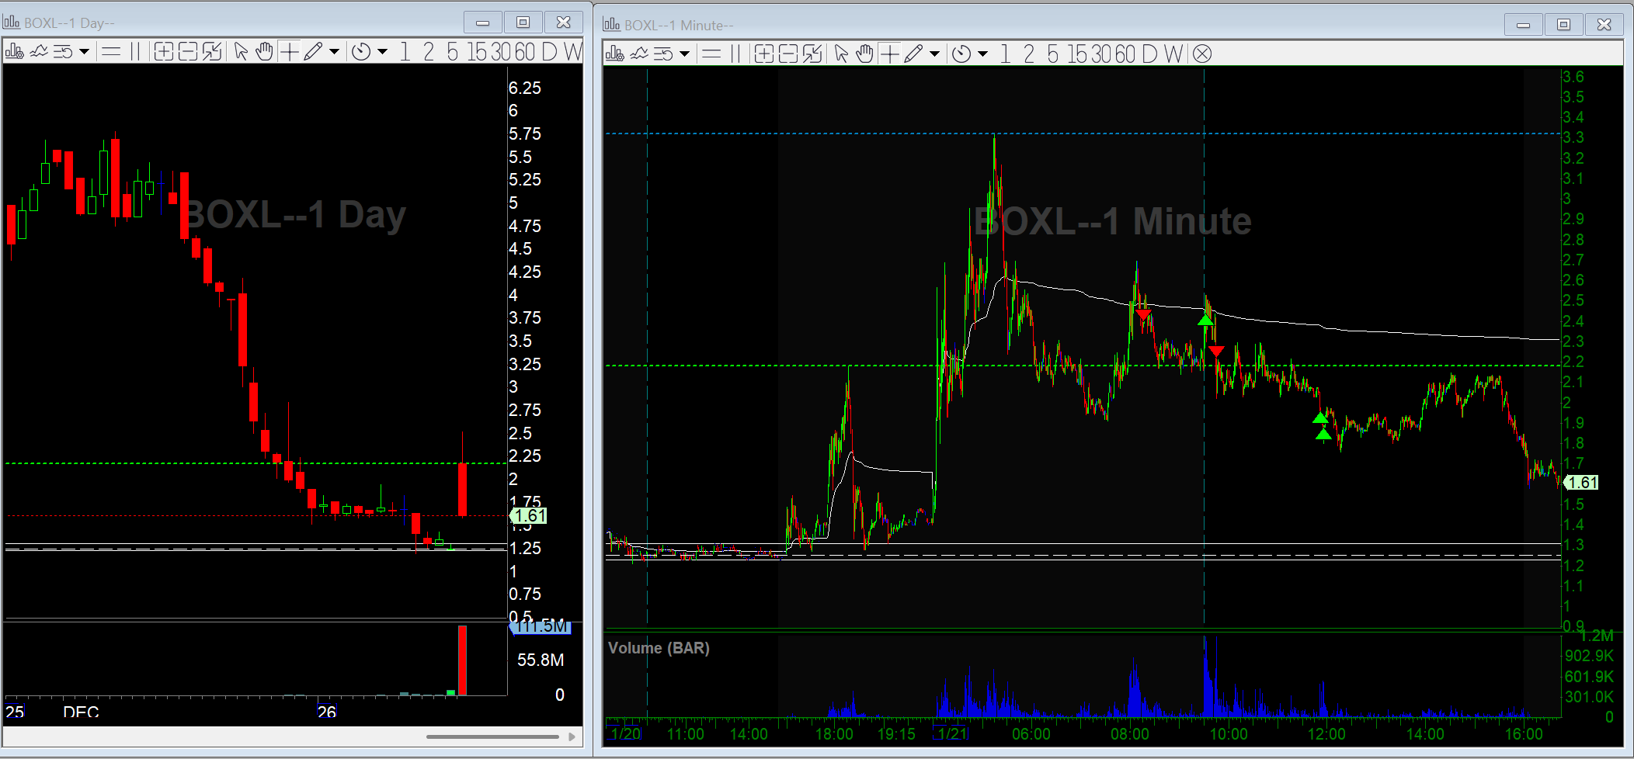This screenshot has height=759, width=1634.
Task: Select the pointer tool in Minute window
Action: (x=841, y=54)
